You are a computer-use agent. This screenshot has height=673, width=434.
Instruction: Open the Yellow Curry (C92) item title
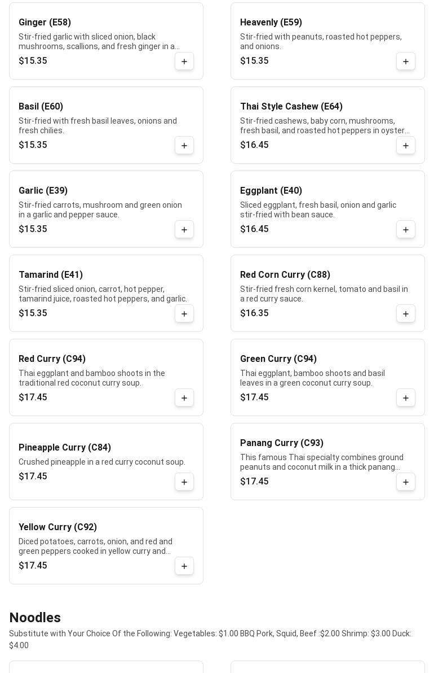tap(57, 527)
